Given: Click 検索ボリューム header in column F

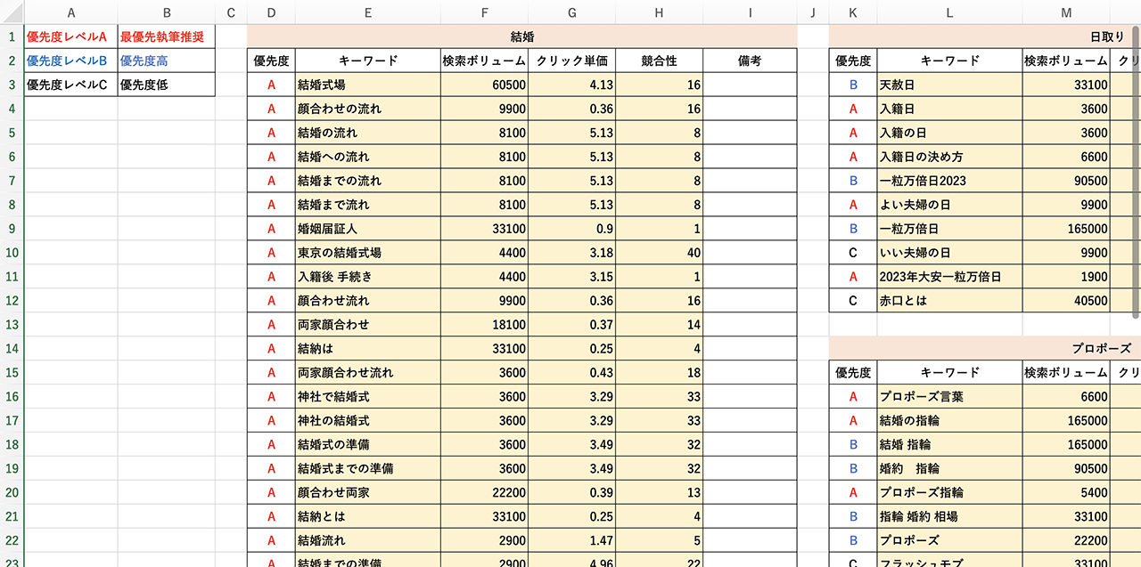Looking at the screenshot, I should pyautogui.click(x=484, y=61).
